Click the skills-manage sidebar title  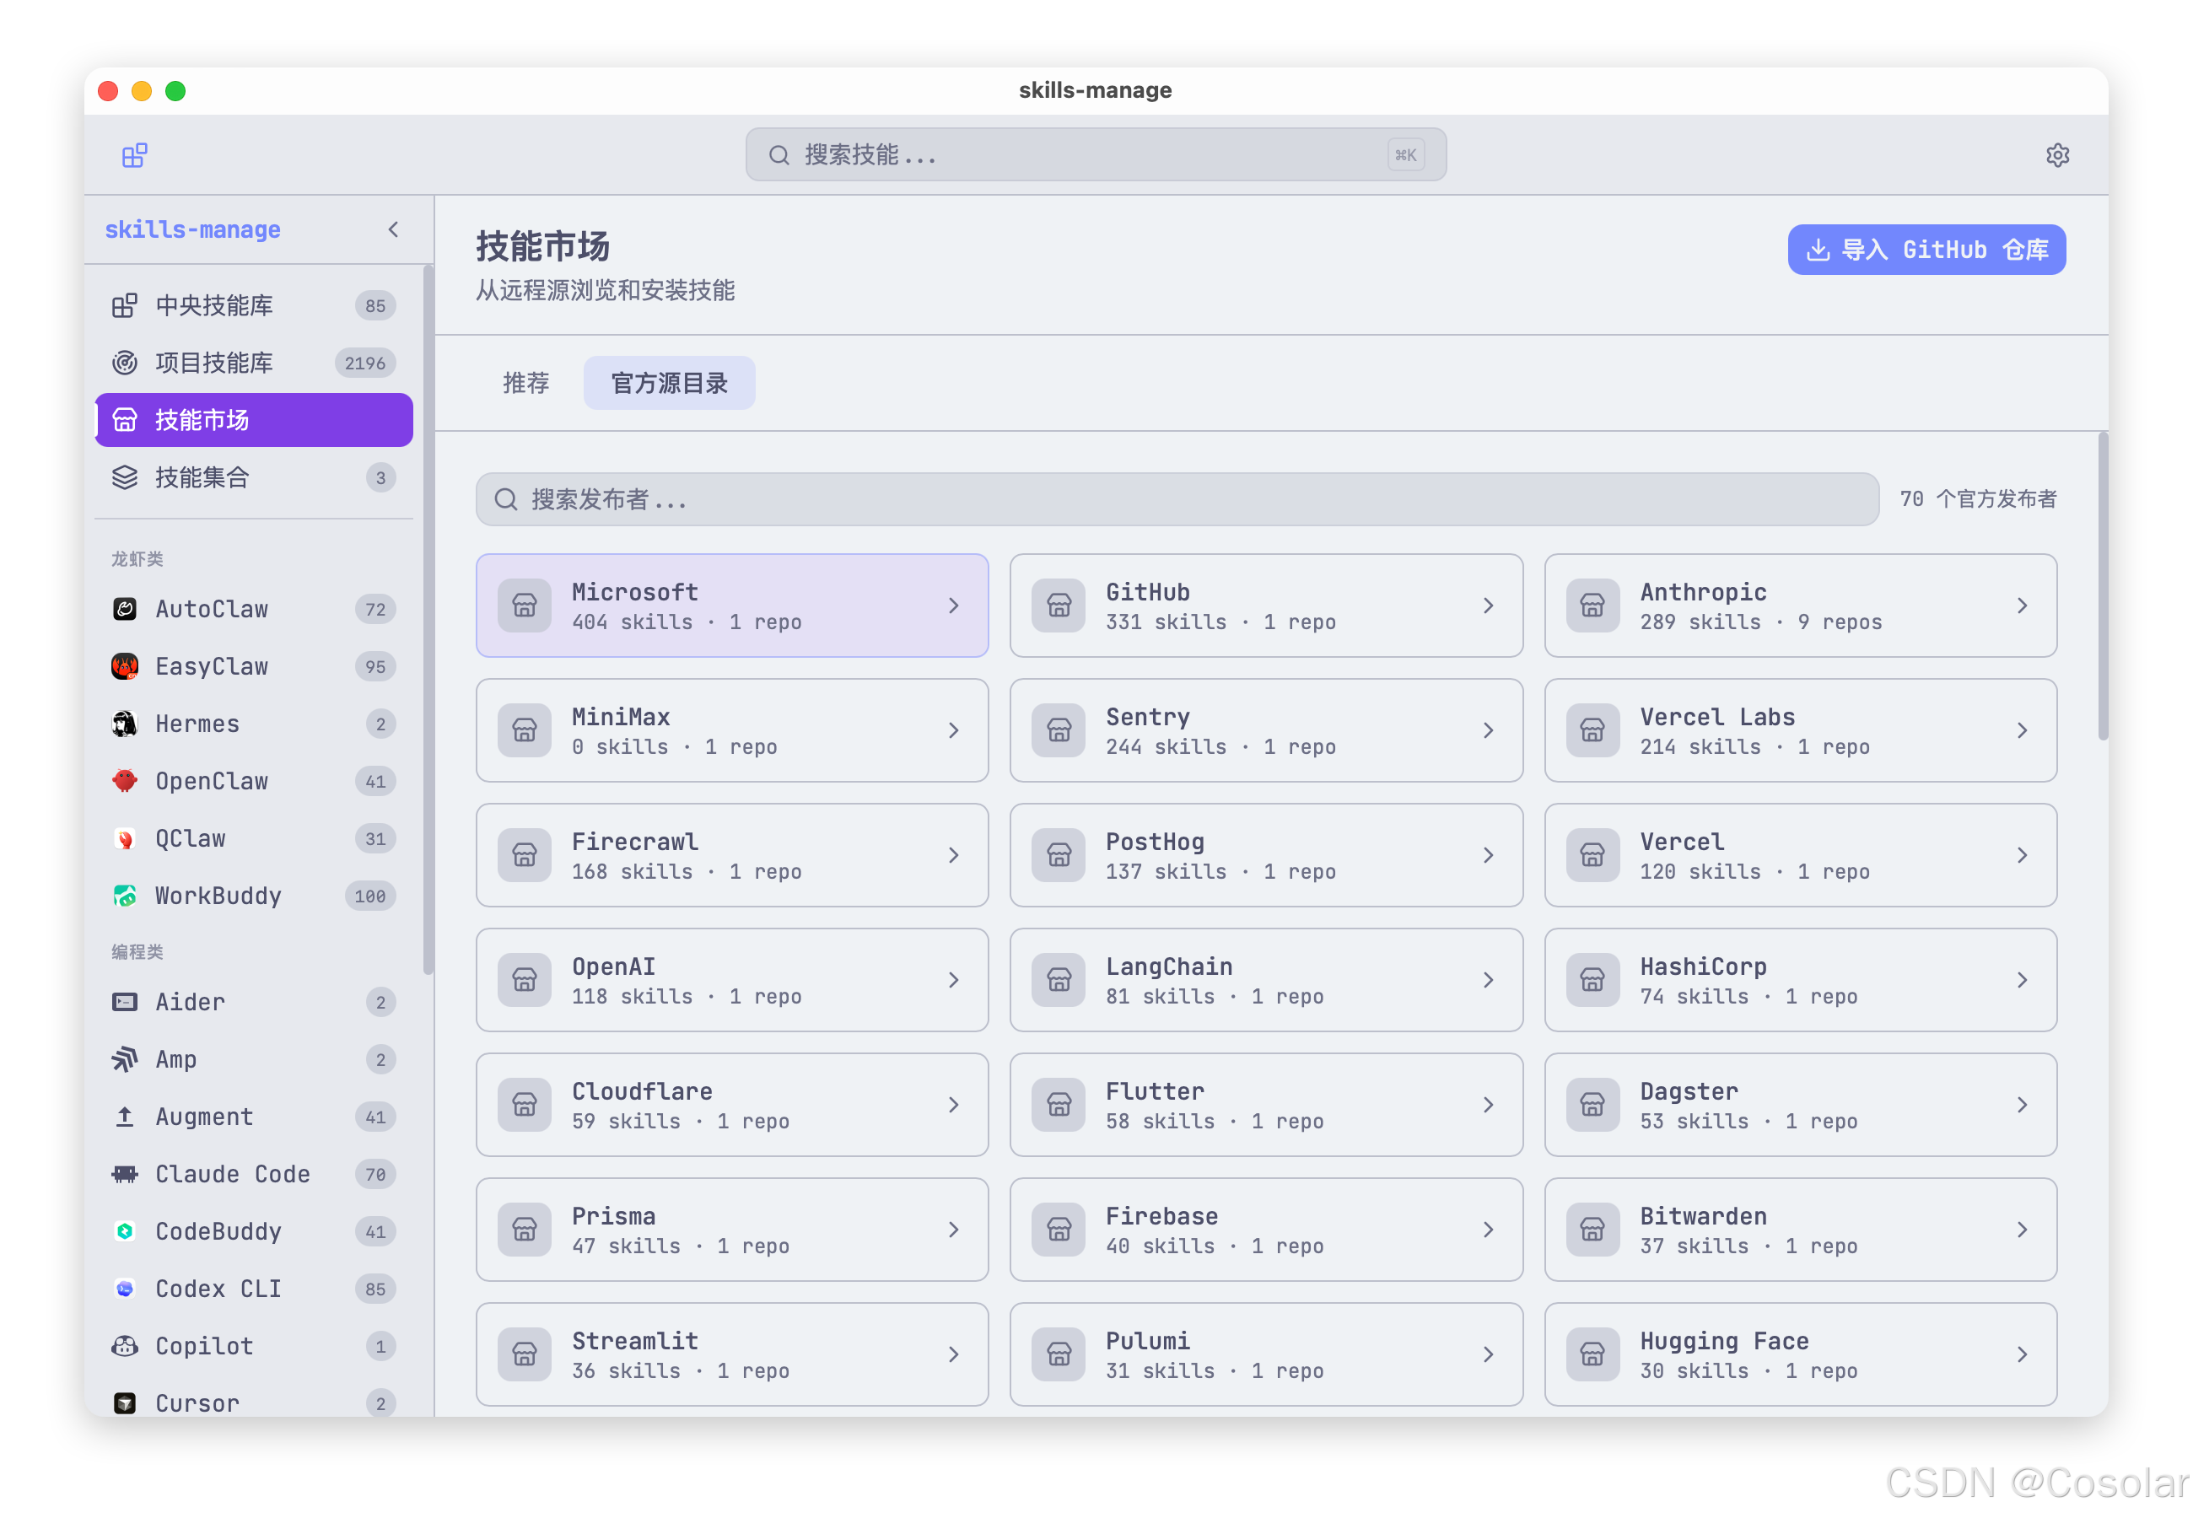coord(193,229)
